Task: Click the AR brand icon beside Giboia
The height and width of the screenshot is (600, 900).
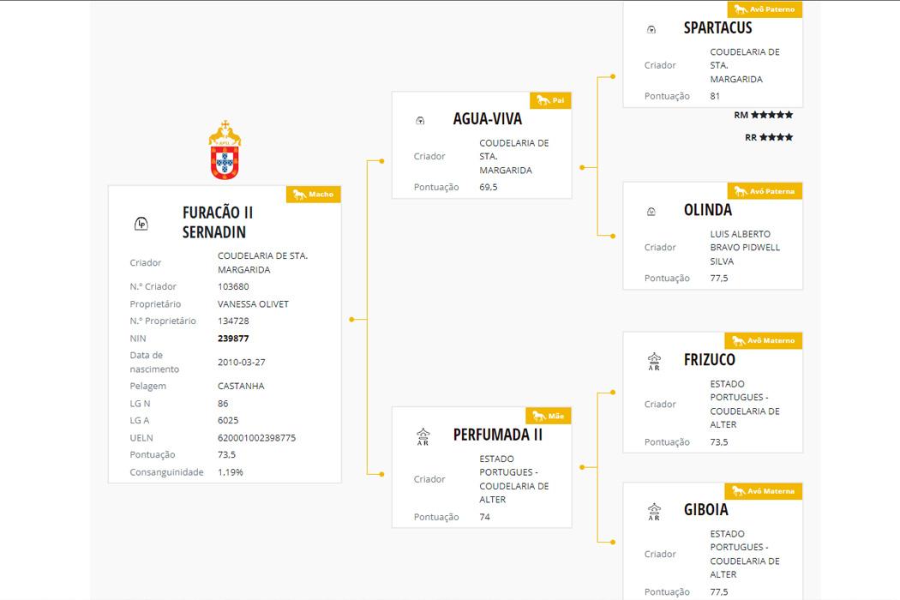Action: pos(654,512)
